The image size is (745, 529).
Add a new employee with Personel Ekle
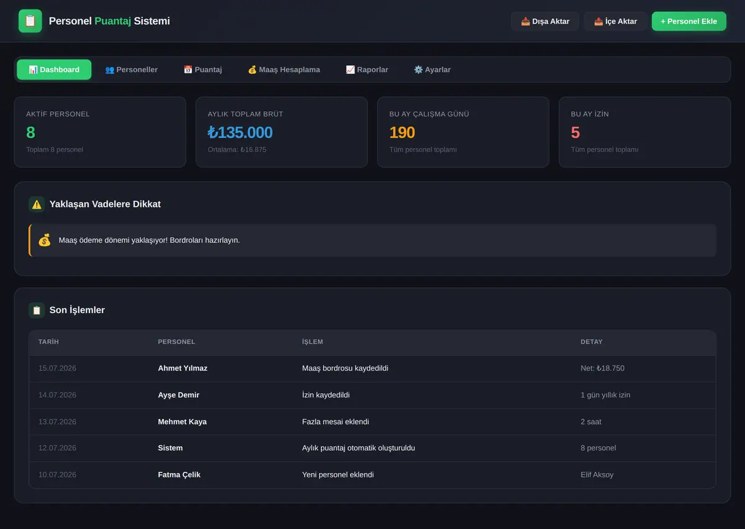click(x=689, y=21)
